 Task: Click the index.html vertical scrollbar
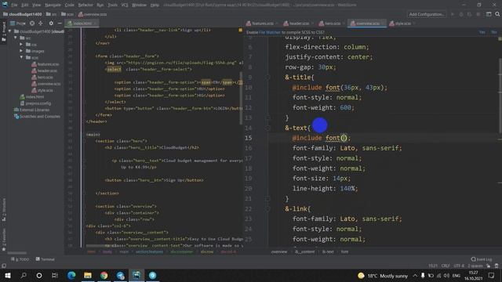coord(241,99)
